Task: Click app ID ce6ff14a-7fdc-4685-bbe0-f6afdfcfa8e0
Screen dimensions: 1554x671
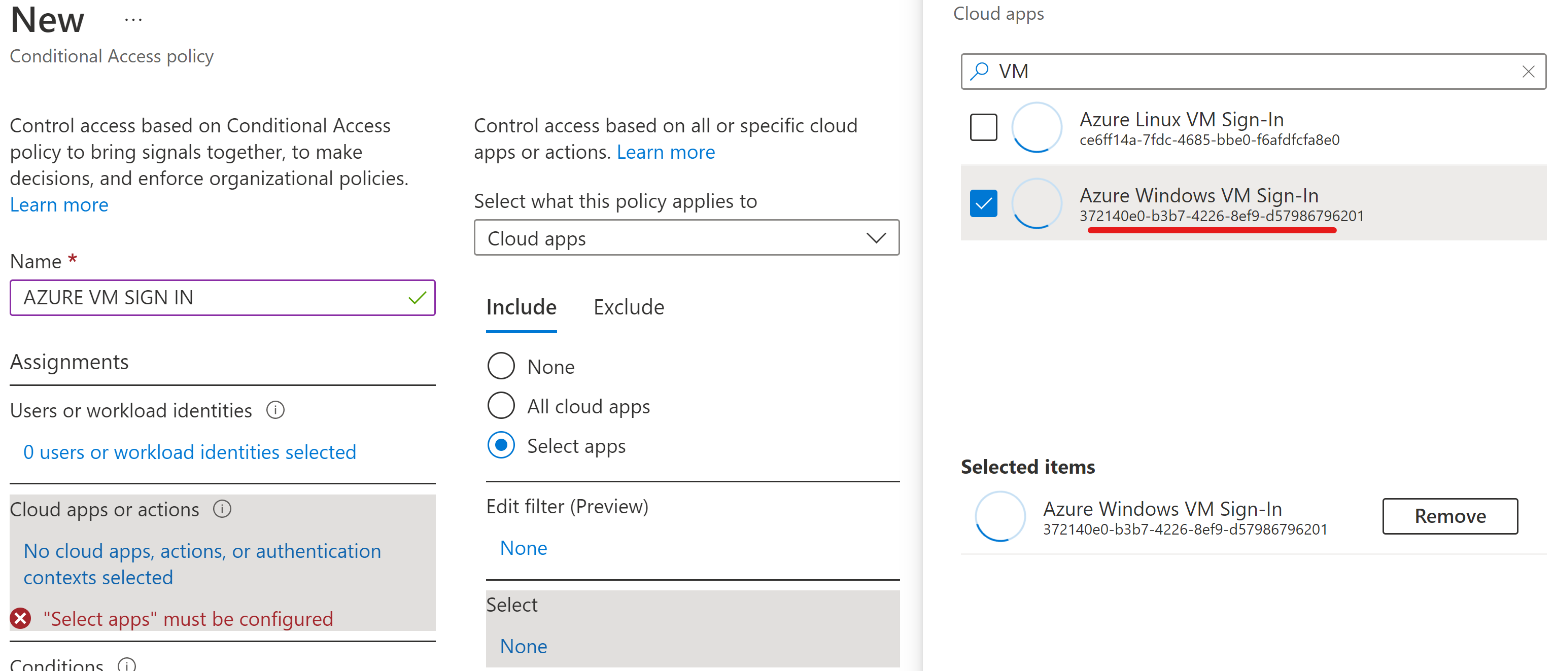Action: coord(1209,140)
